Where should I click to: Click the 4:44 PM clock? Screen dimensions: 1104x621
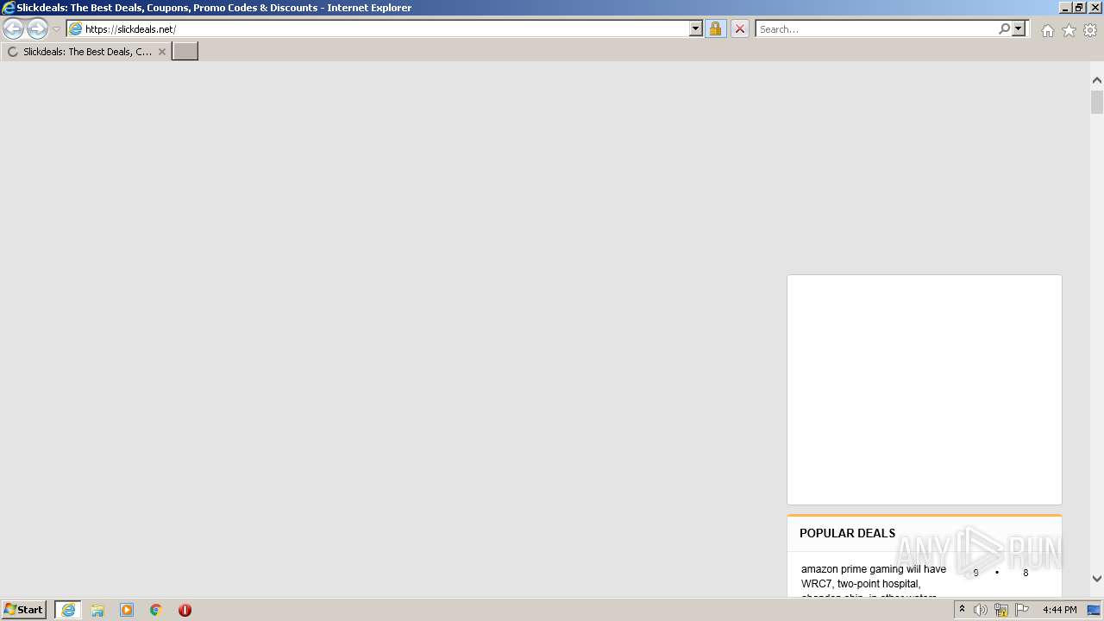(1059, 610)
